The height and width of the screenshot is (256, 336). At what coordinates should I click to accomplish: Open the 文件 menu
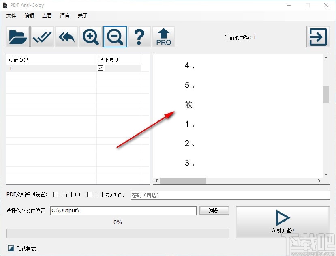[11, 16]
